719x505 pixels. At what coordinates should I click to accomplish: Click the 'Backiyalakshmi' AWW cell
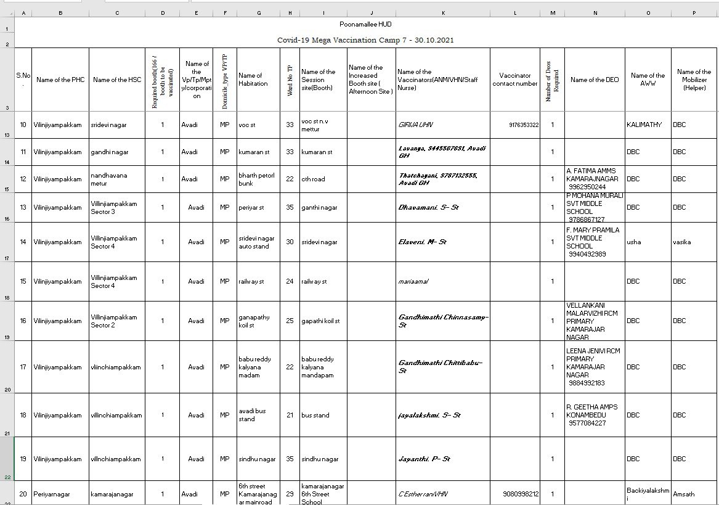(x=648, y=494)
